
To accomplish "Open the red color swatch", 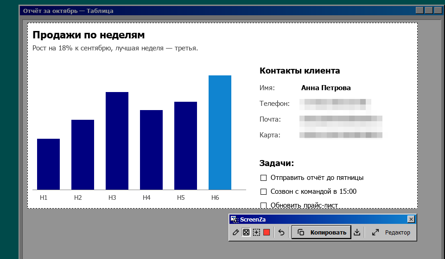I will pos(267,232).
